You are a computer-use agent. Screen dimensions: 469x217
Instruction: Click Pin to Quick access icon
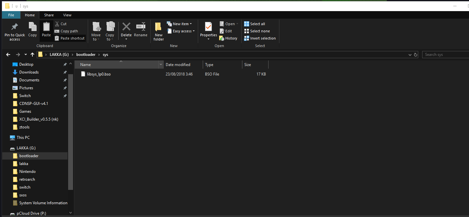[x=15, y=27]
